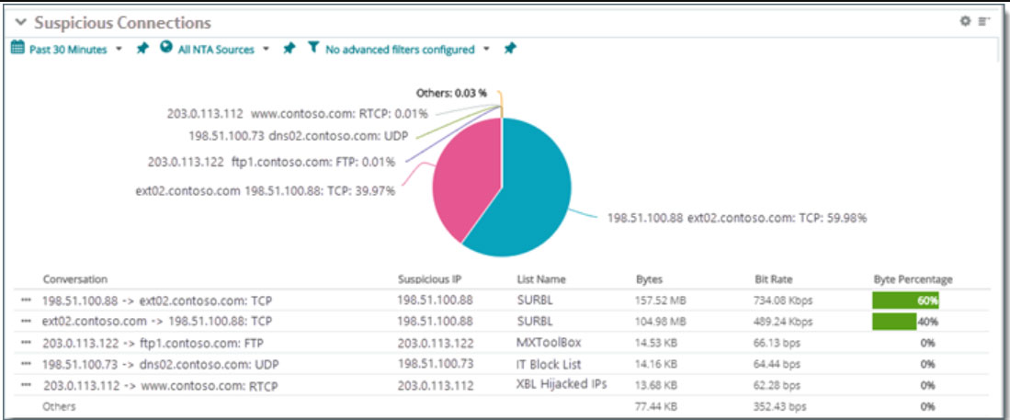
Task: Open the Past 30 Minutes time dropdown
Action: (x=119, y=50)
